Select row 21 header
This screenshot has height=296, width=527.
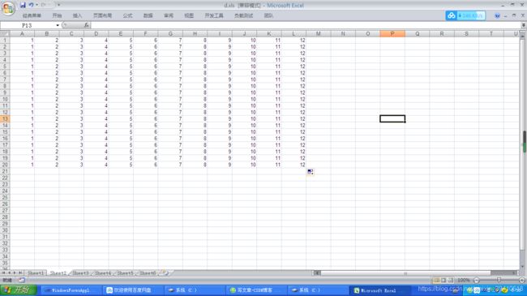[5, 171]
